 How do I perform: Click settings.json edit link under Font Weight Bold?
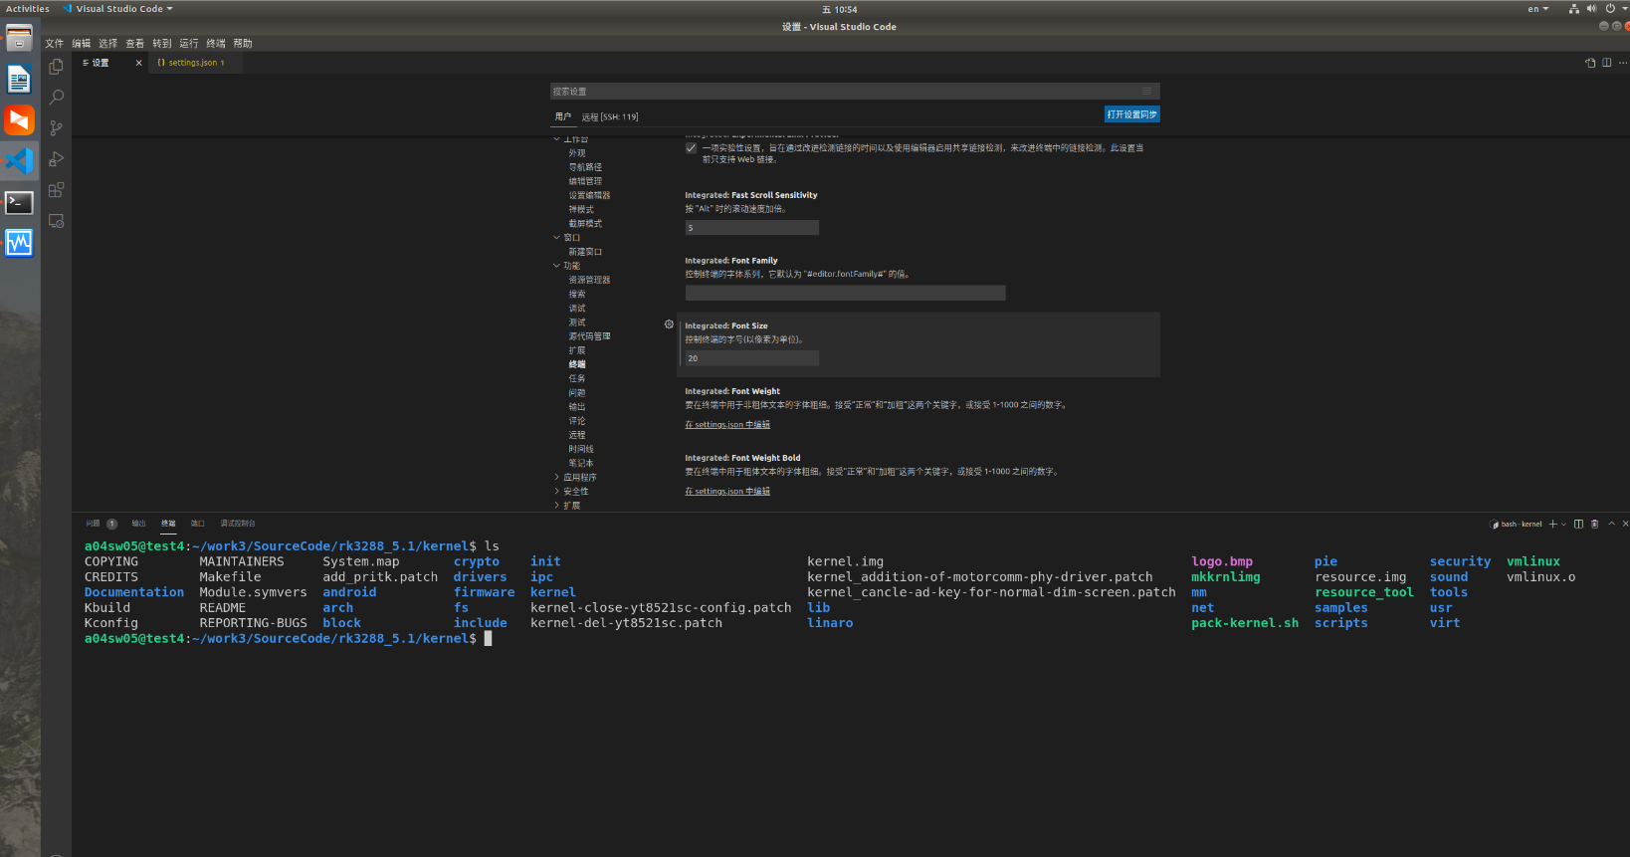coord(727,492)
